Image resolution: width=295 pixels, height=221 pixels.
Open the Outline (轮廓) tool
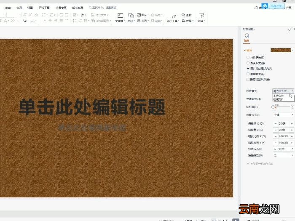[157, 21]
